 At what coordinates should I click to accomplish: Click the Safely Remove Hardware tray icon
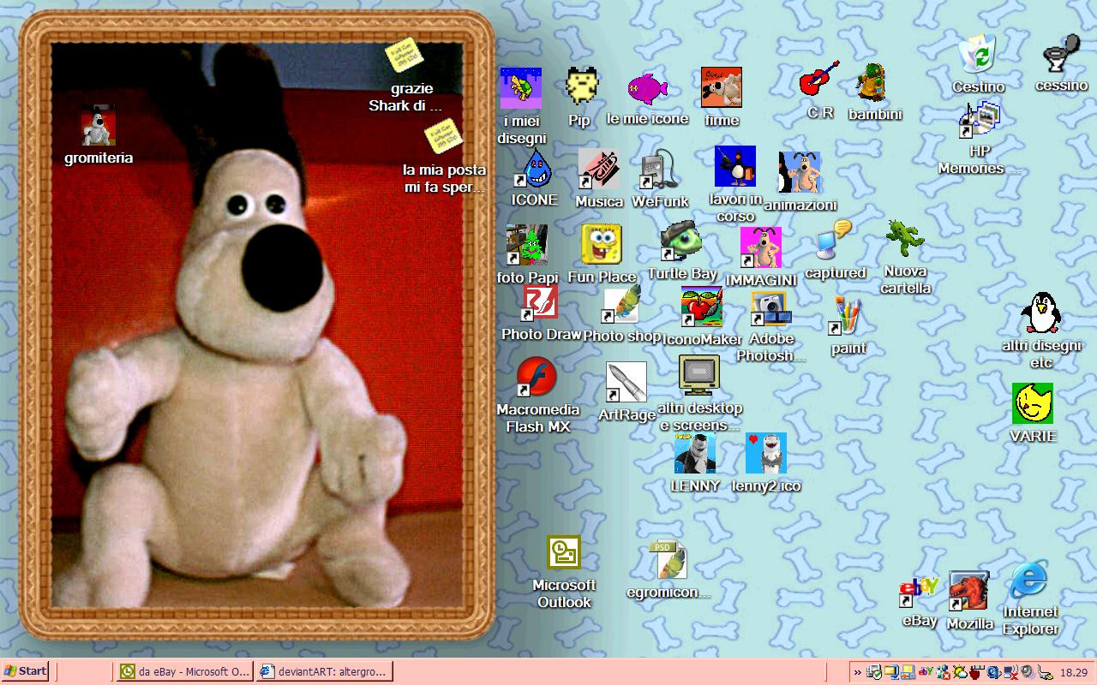(x=874, y=672)
